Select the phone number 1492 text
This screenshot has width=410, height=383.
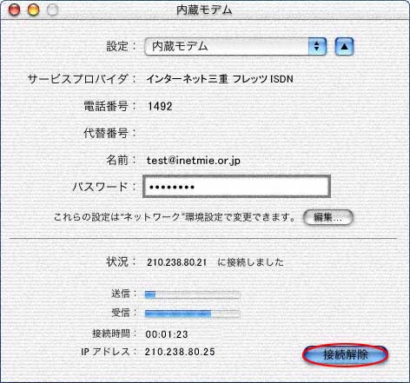(160, 106)
